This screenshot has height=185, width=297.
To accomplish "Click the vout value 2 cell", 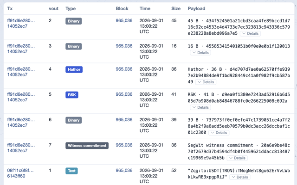I will 50,20.
